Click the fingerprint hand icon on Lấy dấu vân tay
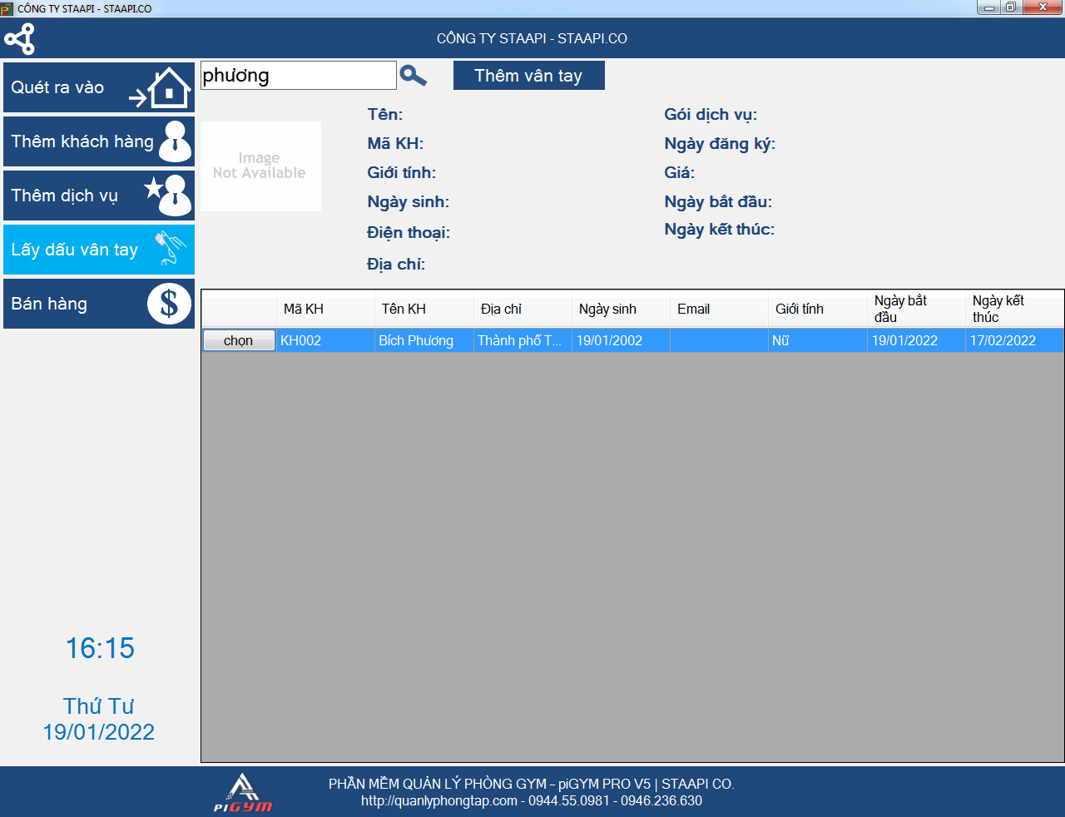 coord(170,249)
